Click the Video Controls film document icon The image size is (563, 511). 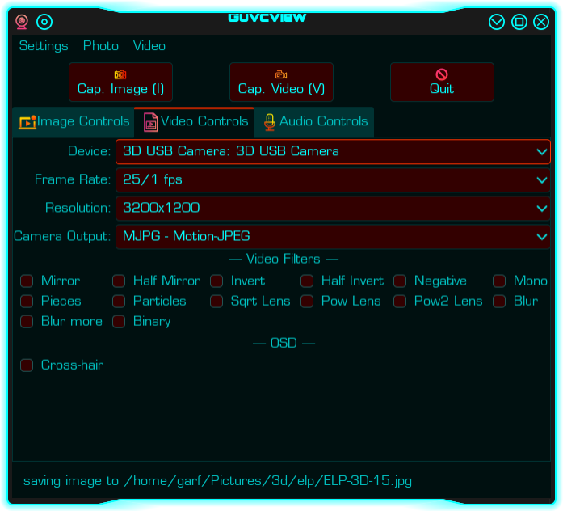[151, 122]
